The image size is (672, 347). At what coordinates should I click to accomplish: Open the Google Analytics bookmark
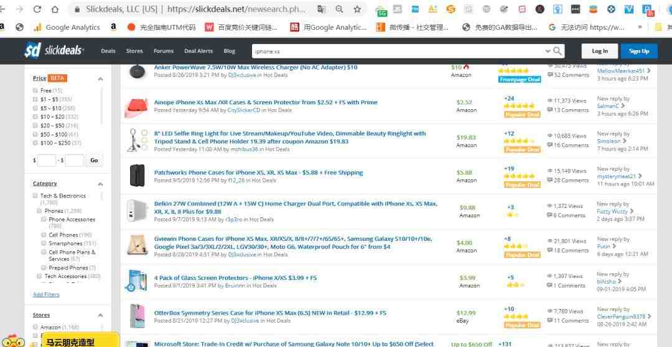[67, 27]
